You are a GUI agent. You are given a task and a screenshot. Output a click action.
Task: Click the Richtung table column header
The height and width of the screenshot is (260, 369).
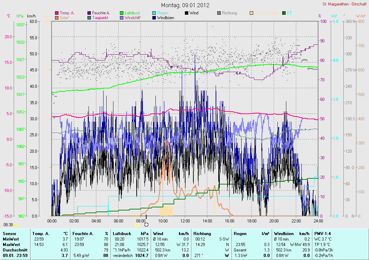click(202, 234)
